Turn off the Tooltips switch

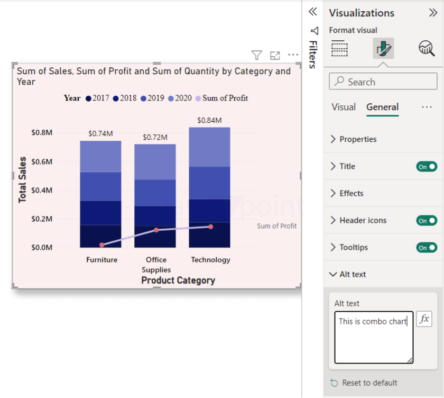[x=427, y=248]
